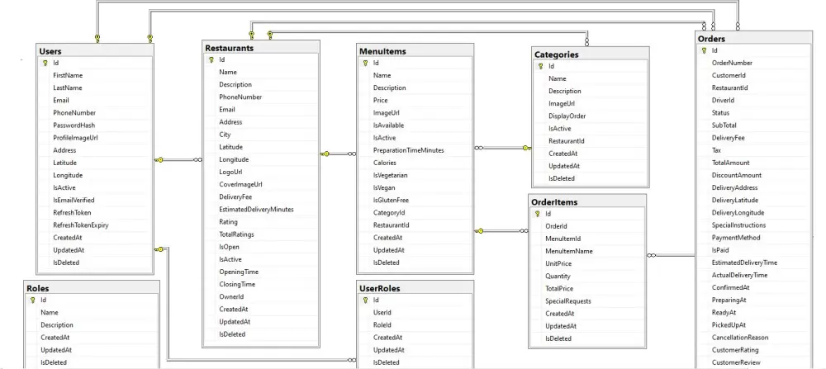This screenshot has height=369, width=826.
Task: Select the OrderItems table title bar
Action: tap(586, 202)
